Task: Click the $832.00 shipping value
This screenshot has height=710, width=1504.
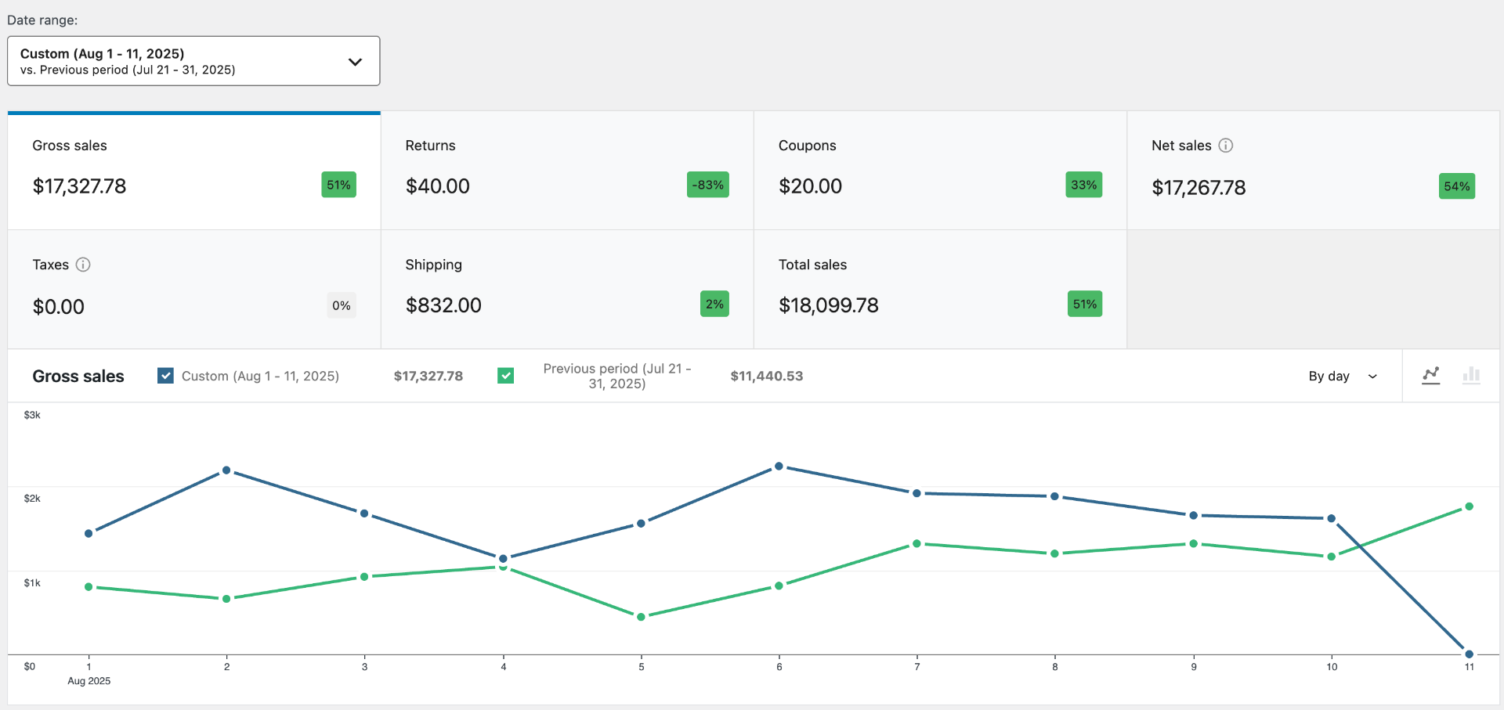Action: coord(443,305)
